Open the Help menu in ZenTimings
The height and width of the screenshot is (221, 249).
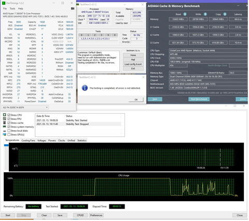(21, 8)
